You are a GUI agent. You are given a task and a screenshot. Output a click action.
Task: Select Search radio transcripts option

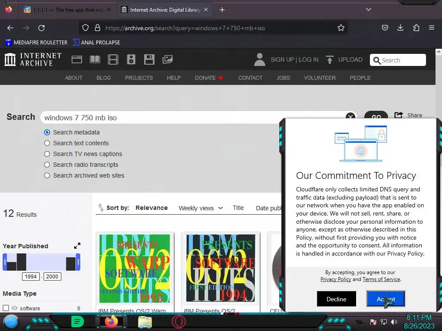[x=47, y=165]
